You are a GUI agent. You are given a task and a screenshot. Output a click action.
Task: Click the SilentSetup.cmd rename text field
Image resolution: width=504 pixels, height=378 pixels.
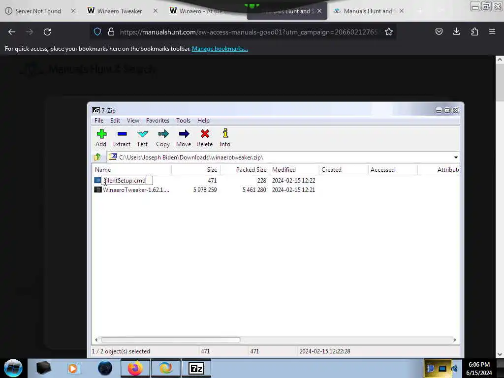tap(127, 181)
